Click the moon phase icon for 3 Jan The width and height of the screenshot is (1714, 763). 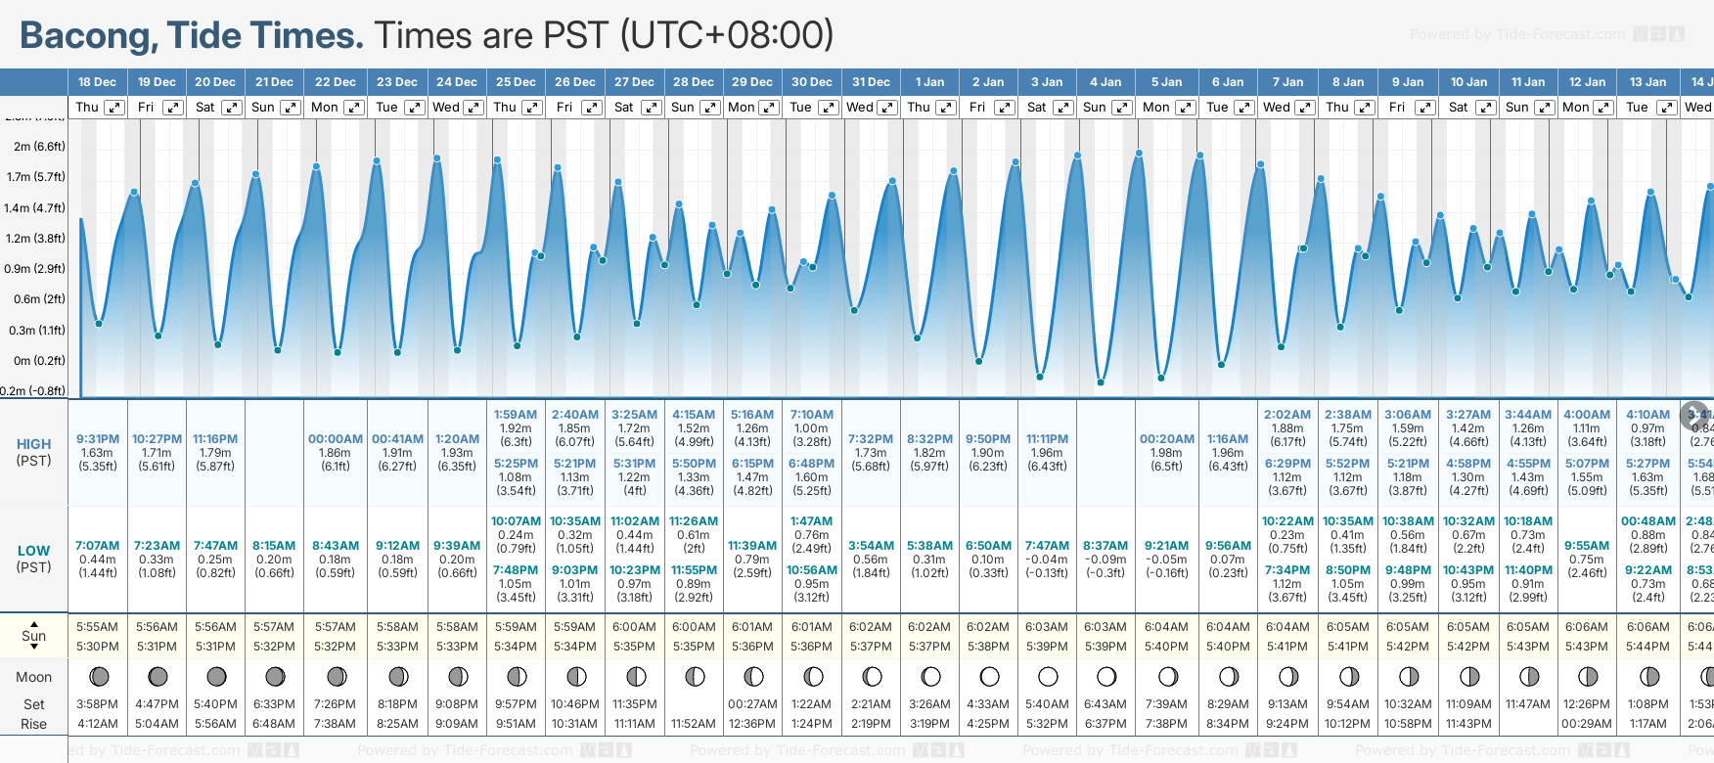coord(1048,676)
